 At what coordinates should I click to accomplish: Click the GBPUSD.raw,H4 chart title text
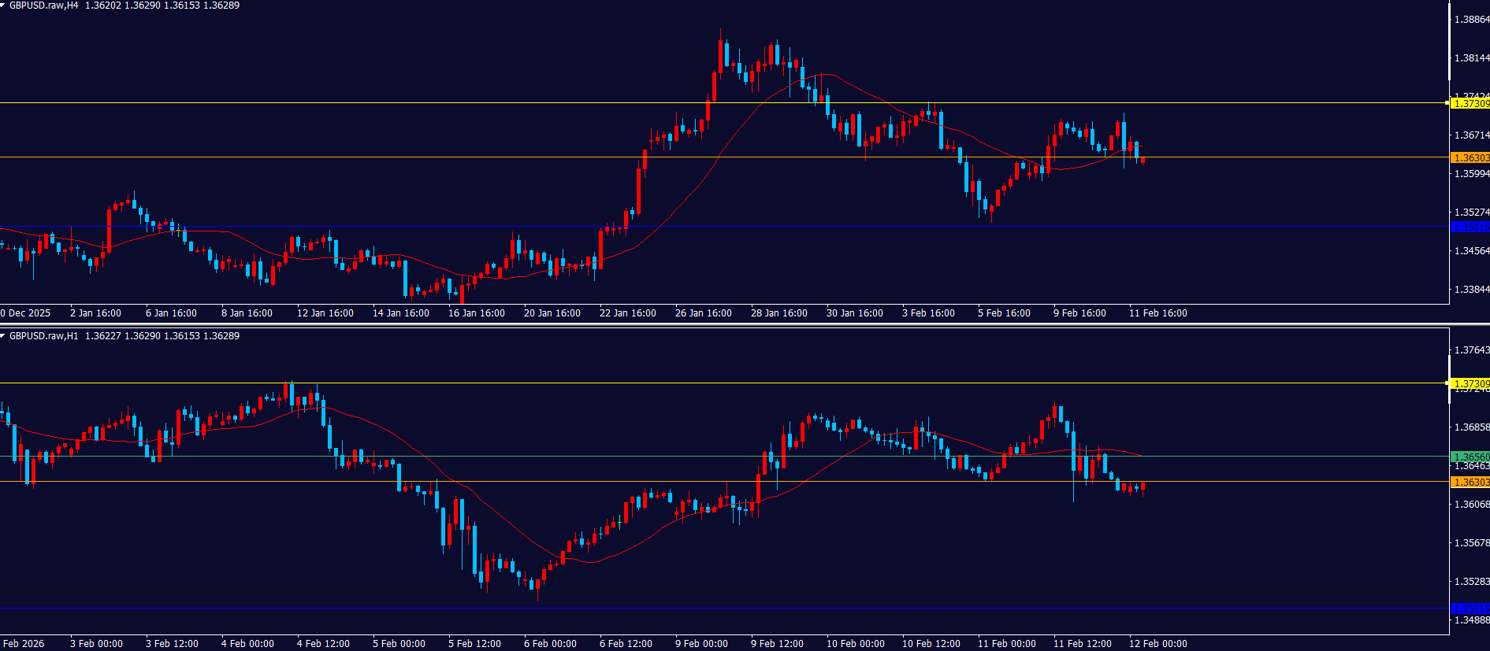click(x=43, y=6)
